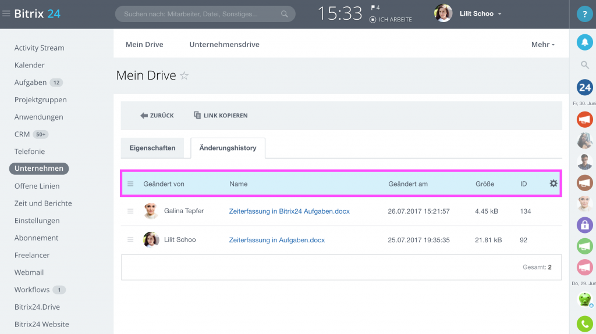The image size is (596, 334).
Task: Sort by Größe column header
Action: pos(485,184)
